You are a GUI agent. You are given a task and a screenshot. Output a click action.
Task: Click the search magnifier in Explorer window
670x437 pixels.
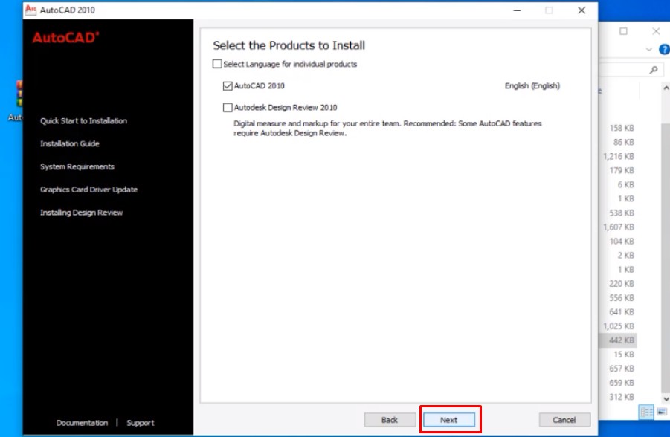(654, 70)
